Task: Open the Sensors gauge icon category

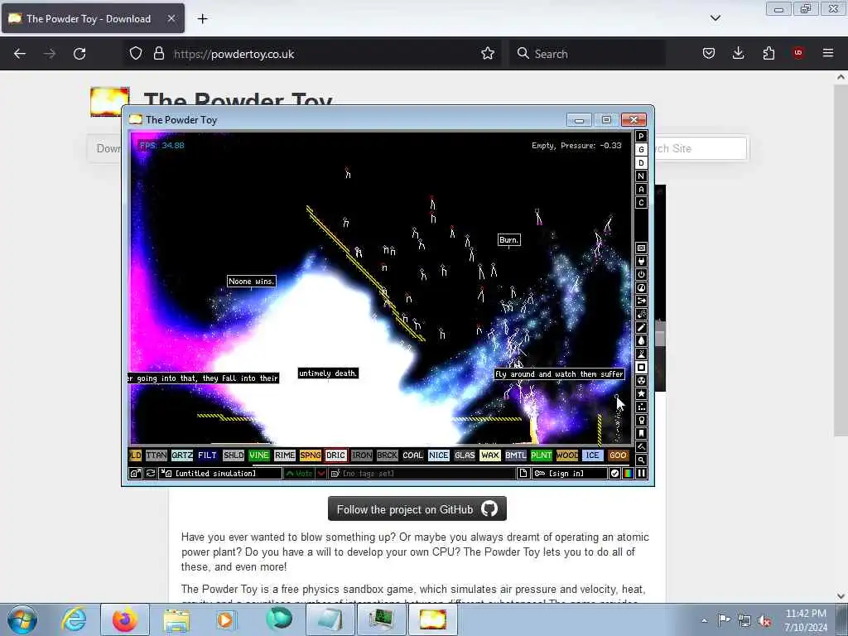Action: click(x=641, y=287)
